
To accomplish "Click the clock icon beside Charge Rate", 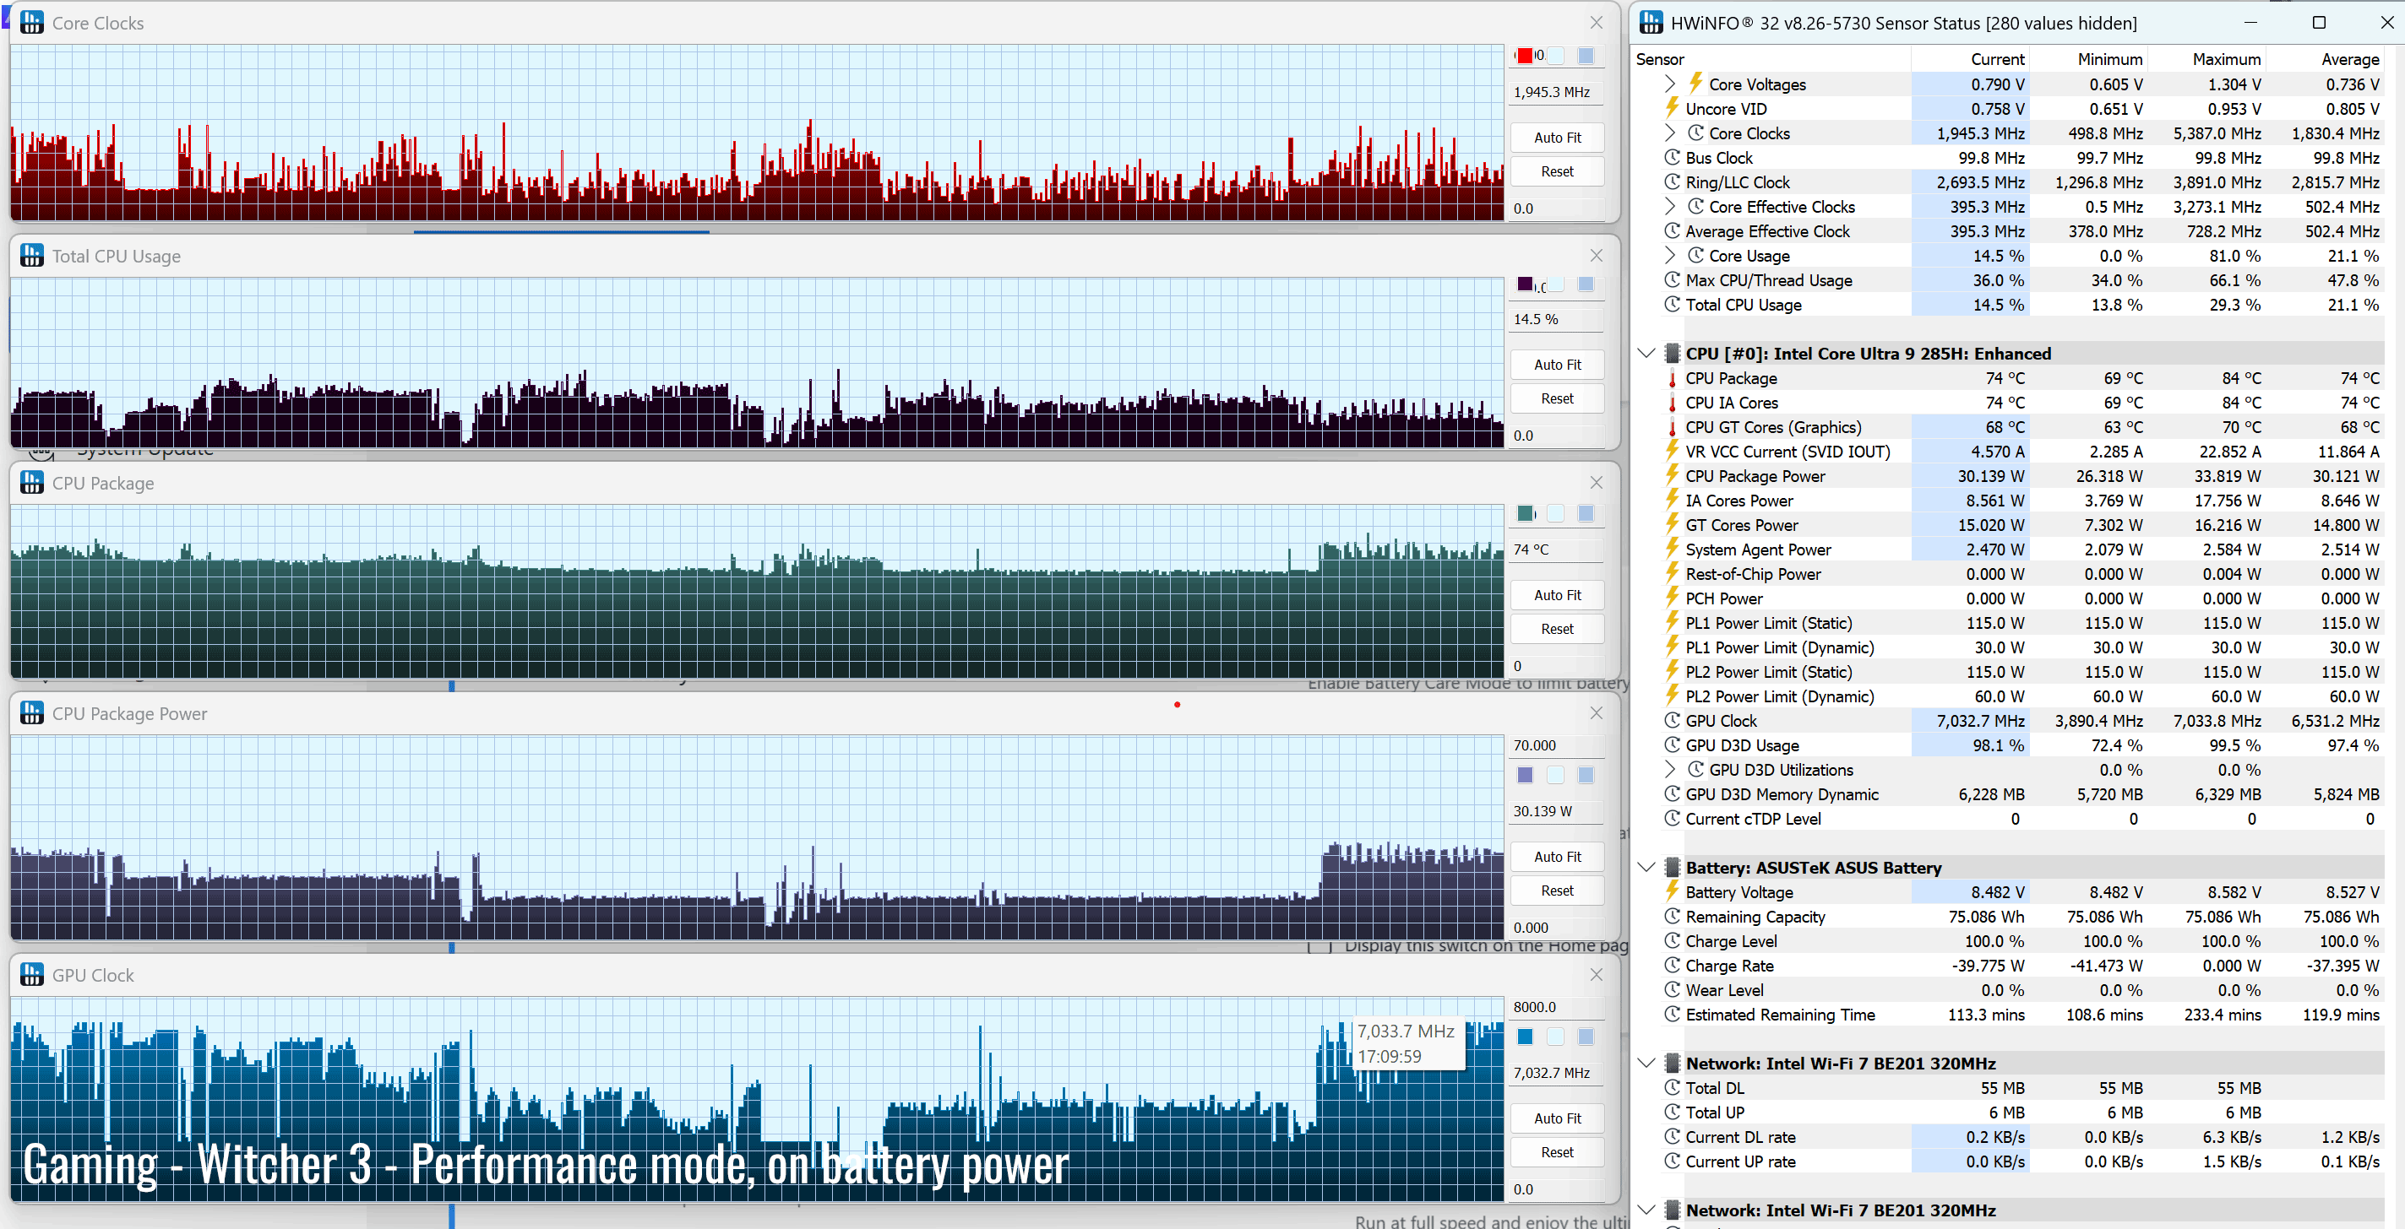I will point(1672,966).
